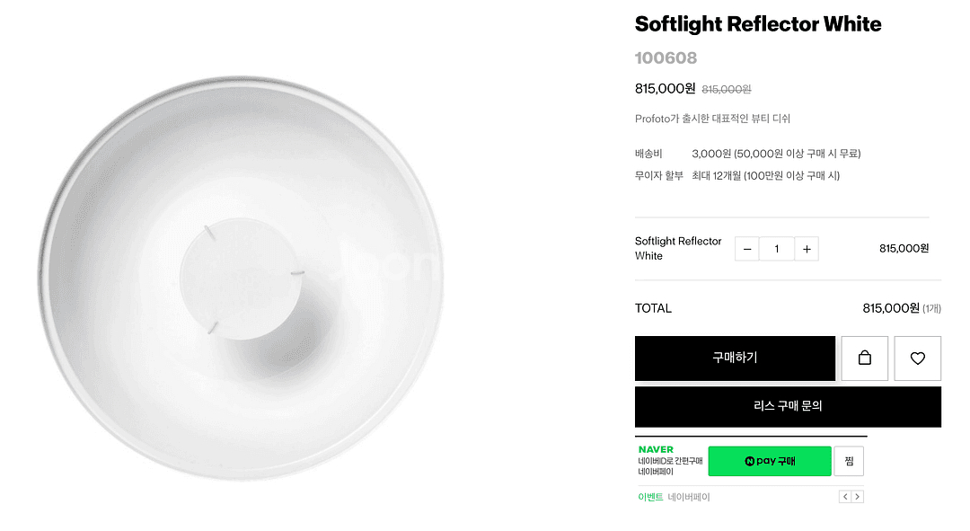
Task: Click the 찜 button beside Naver Pay
Action: click(x=849, y=461)
